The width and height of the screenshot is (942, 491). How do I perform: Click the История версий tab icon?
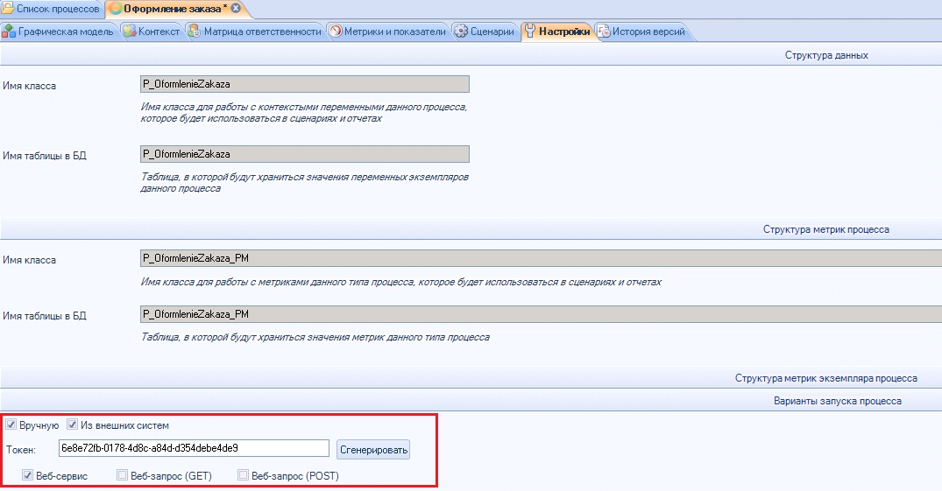point(604,32)
